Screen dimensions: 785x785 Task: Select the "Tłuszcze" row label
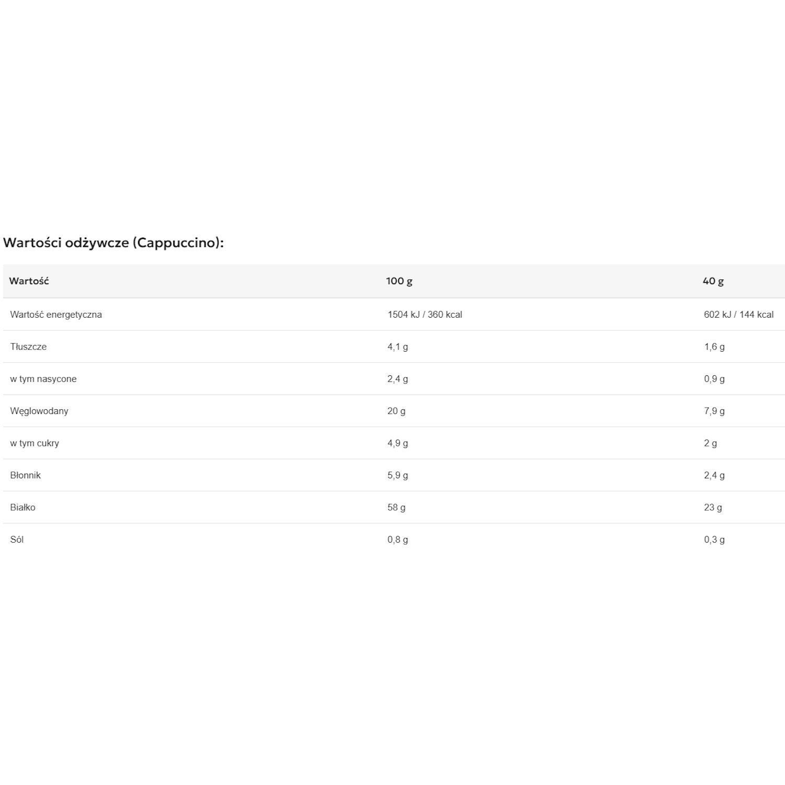[x=28, y=346]
